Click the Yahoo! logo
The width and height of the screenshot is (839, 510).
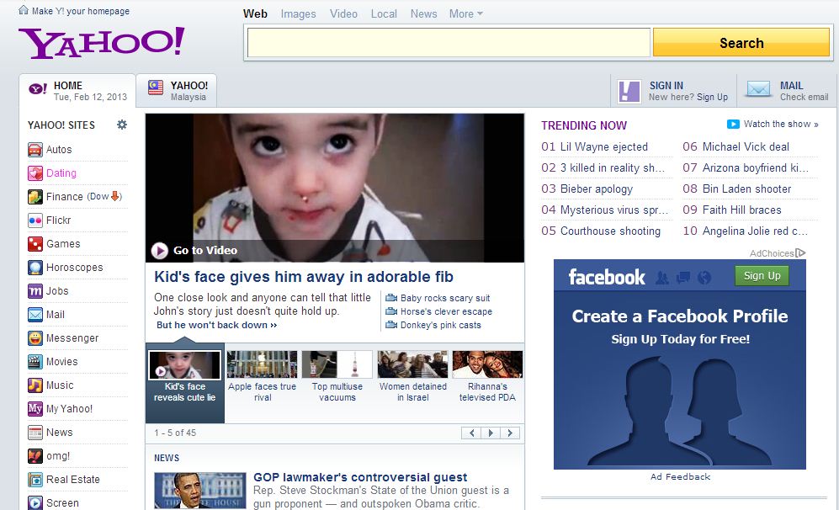(102, 42)
